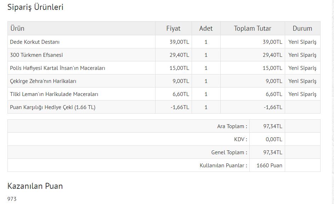
Task: Click the Toplam Tutar column header
Action: tap(253, 29)
